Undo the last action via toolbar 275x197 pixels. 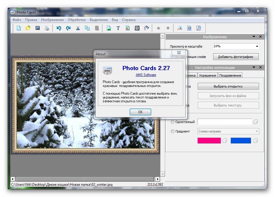[59, 28]
